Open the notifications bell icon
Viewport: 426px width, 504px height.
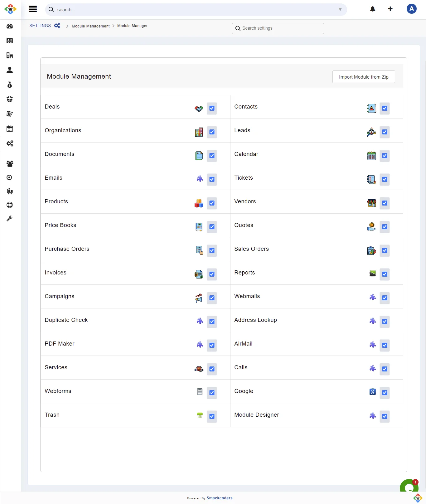tap(372, 9)
